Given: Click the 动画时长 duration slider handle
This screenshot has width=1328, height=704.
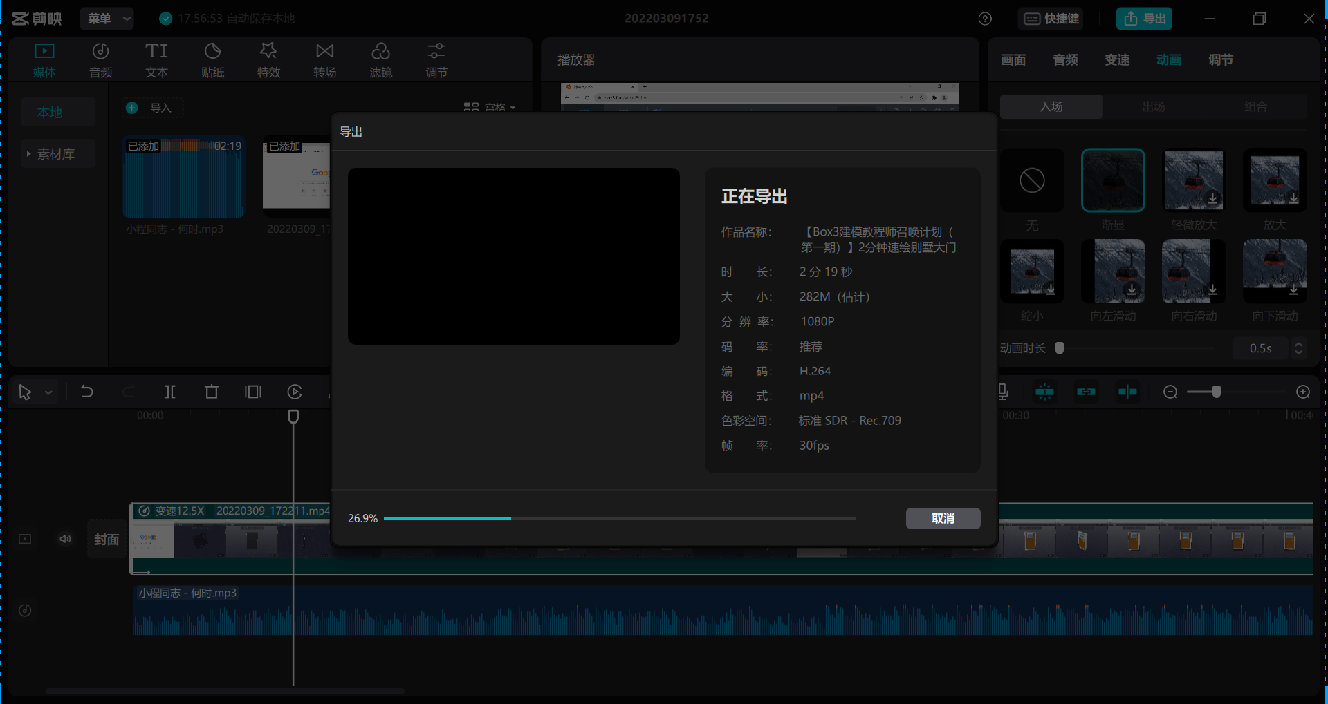Looking at the screenshot, I should (x=1060, y=348).
